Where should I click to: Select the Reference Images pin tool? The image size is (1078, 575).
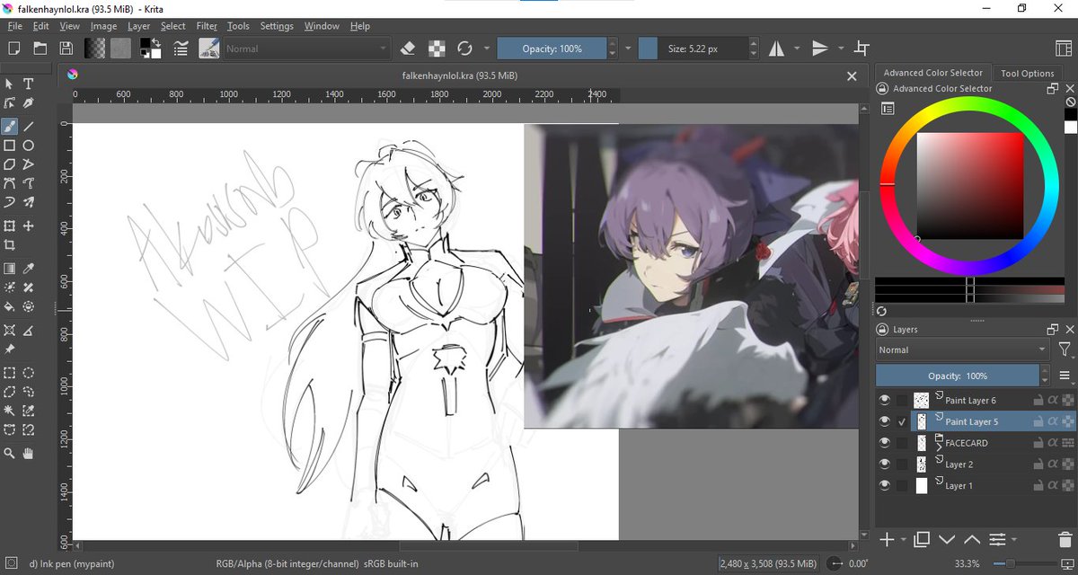pos(10,349)
